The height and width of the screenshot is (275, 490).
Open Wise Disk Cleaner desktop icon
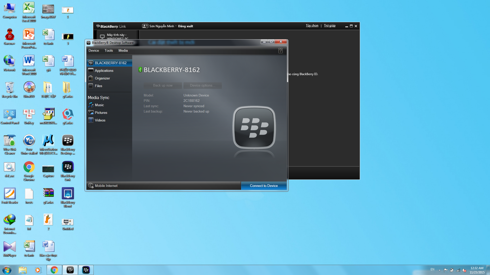[x=10, y=144]
